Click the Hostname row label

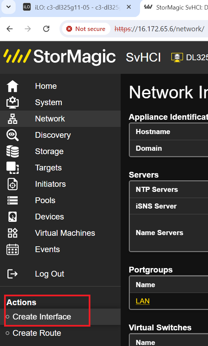click(153, 132)
